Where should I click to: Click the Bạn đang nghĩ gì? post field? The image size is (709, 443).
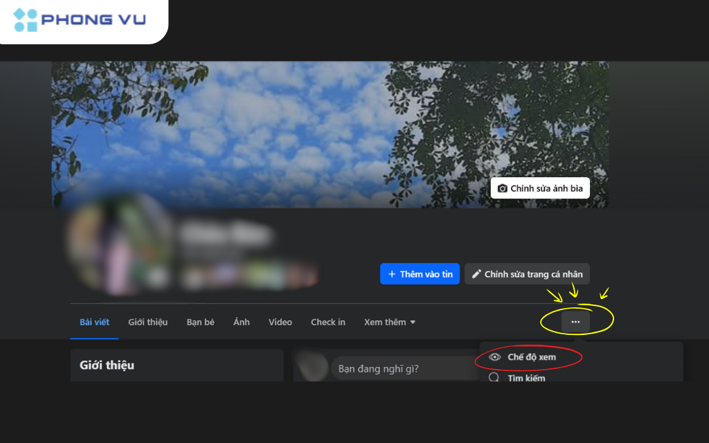tap(402, 368)
